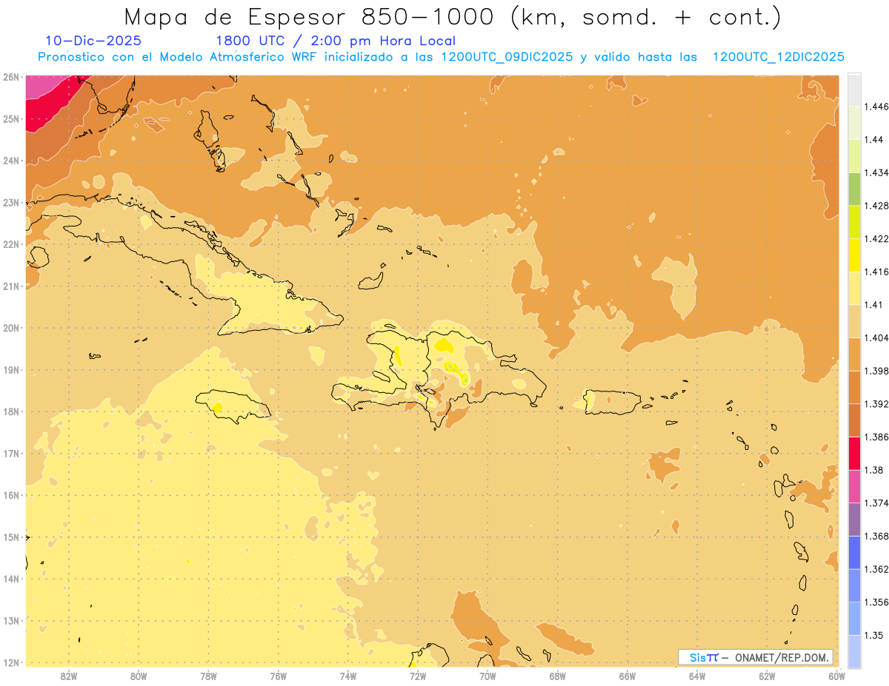Viewport: 889px width, 686px height.
Task: Click the 72W longitude label
Action: [418, 676]
